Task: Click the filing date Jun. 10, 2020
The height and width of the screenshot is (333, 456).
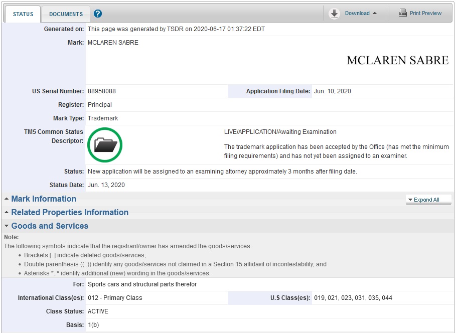Action: (332, 91)
